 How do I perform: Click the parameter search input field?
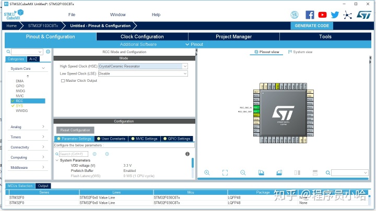(x=74, y=154)
